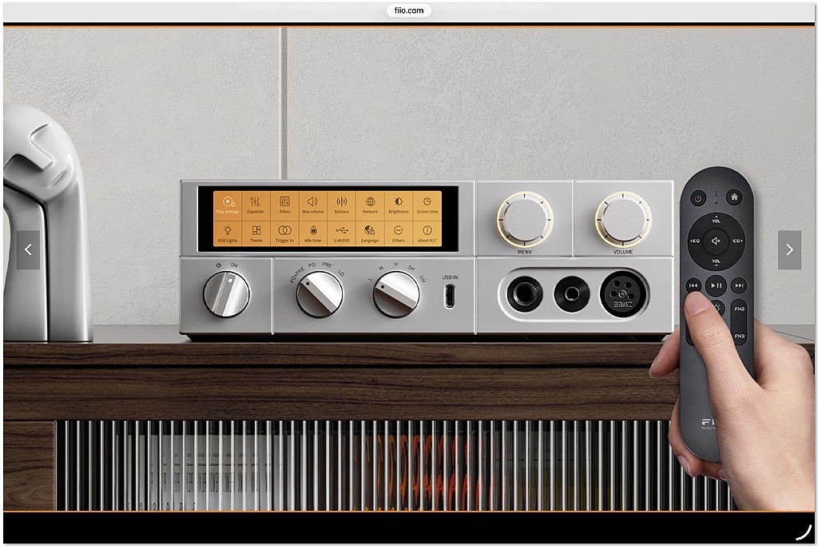Tap the Max volume tile on the device screen
Screen dimensions: 818x546
313,205
